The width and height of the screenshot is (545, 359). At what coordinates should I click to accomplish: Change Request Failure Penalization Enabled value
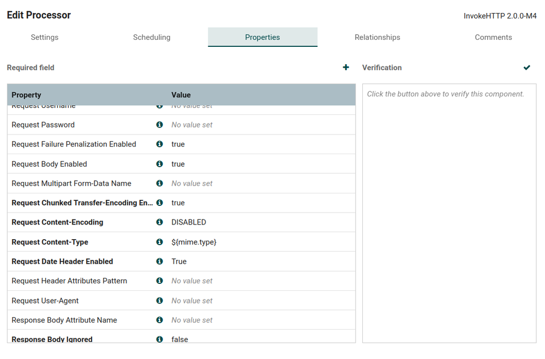pos(178,144)
